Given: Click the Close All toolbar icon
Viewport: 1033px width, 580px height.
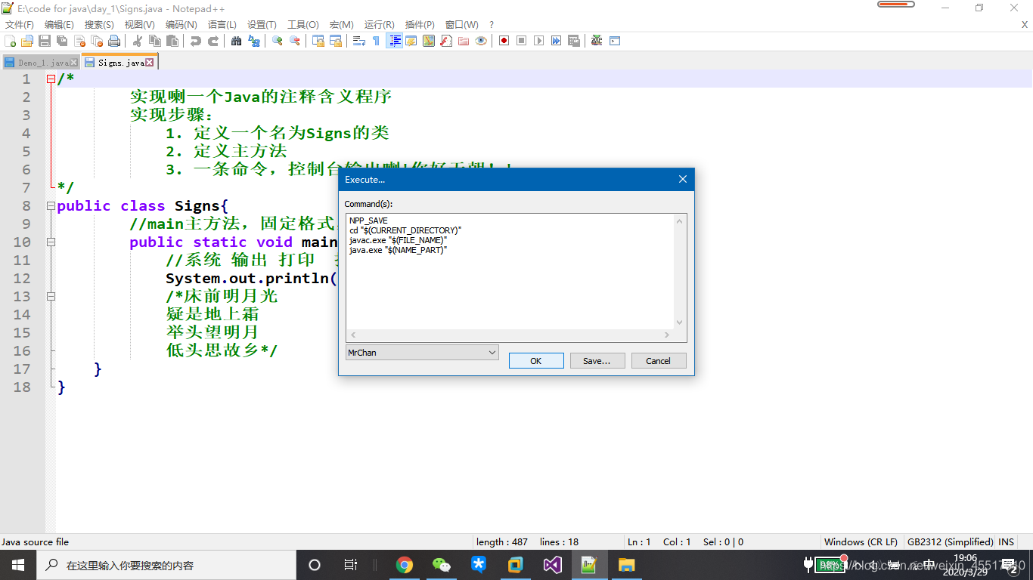Looking at the screenshot, I should [97, 41].
